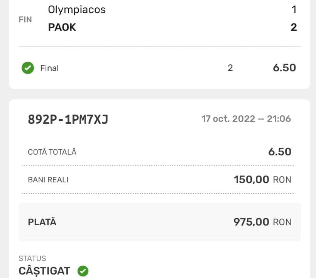Tap the Olympiacos team name

(77, 10)
